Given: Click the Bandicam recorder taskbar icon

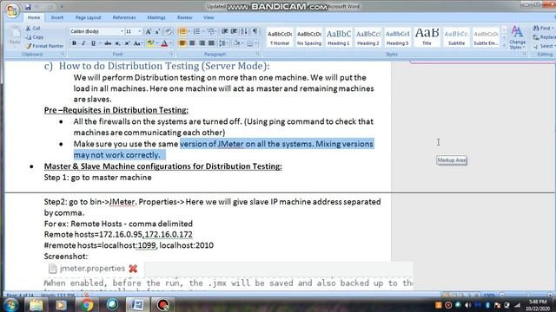Looking at the screenshot, I should point(162,304).
